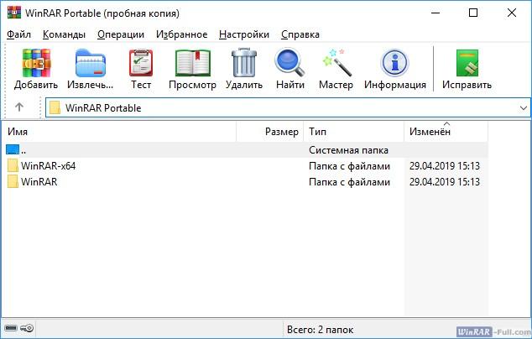Sort by Размер column header
532x339 pixels.
pyautogui.click(x=269, y=132)
